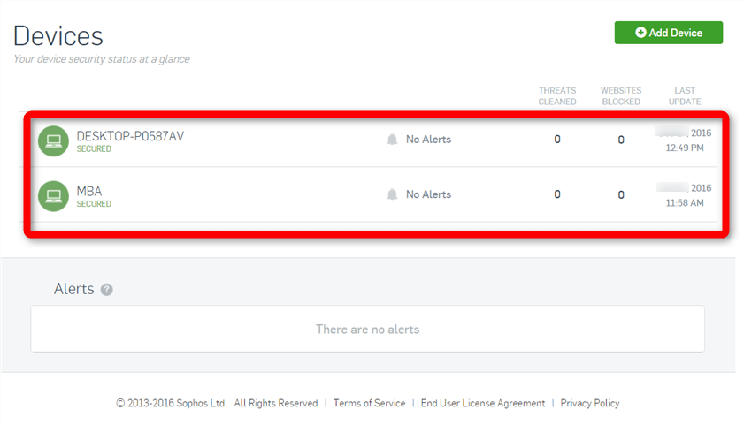The width and height of the screenshot is (744, 425).
Task: Click the There are no alerts box
Action: [x=367, y=330]
